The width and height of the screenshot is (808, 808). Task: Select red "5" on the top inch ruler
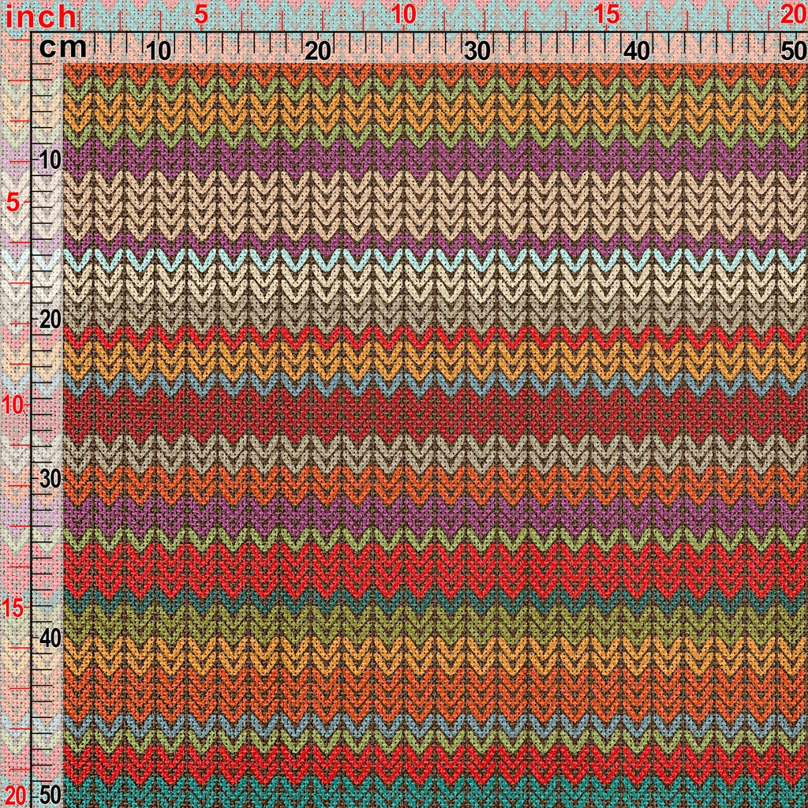coord(201,16)
